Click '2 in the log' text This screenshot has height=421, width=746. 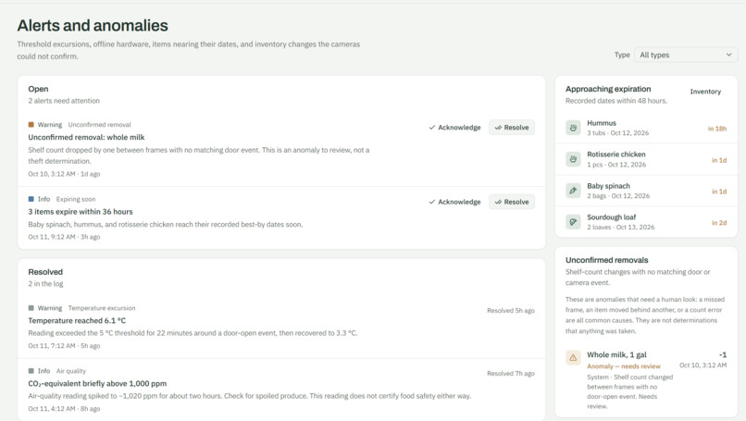(45, 284)
